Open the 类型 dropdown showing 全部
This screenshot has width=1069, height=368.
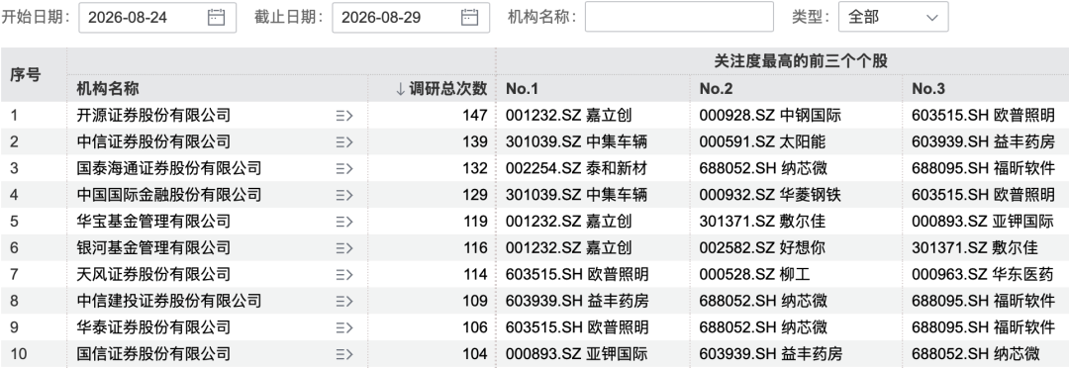pyautogui.click(x=893, y=17)
